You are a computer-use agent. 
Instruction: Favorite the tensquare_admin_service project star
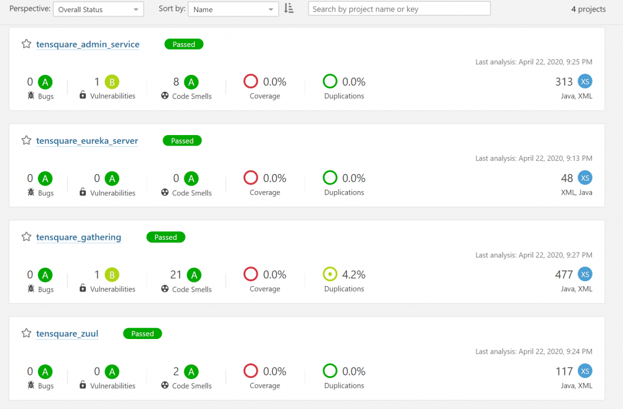pyautogui.click(x=26, y=44)
